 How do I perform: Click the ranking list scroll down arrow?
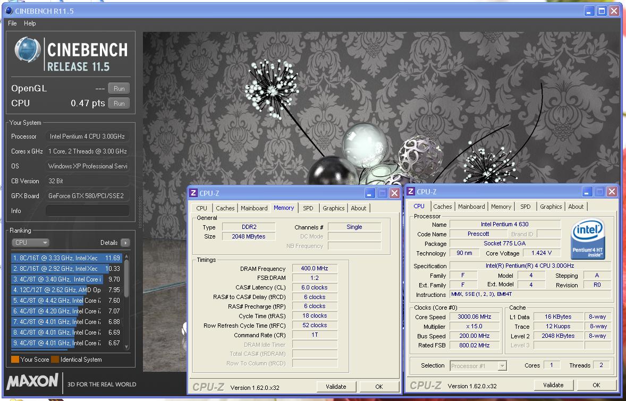(126, 347)
